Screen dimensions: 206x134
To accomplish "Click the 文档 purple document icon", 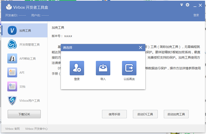I will coord(12,86).
